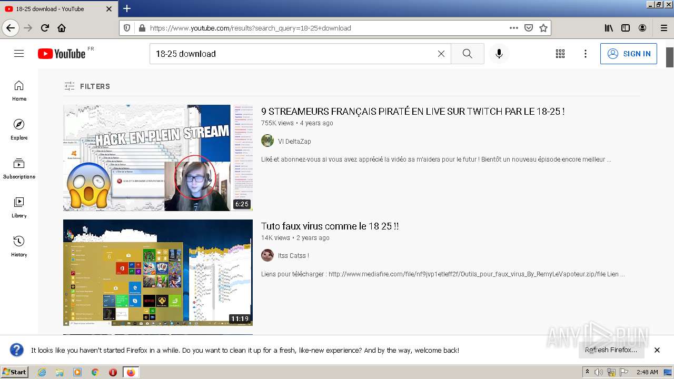674x379 pixels.
Task: Click system tray volume speaker icon
Action: coord(599,372)
